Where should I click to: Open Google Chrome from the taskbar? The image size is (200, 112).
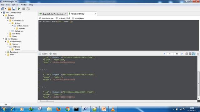pyautogui.click(x=67, y=109)
